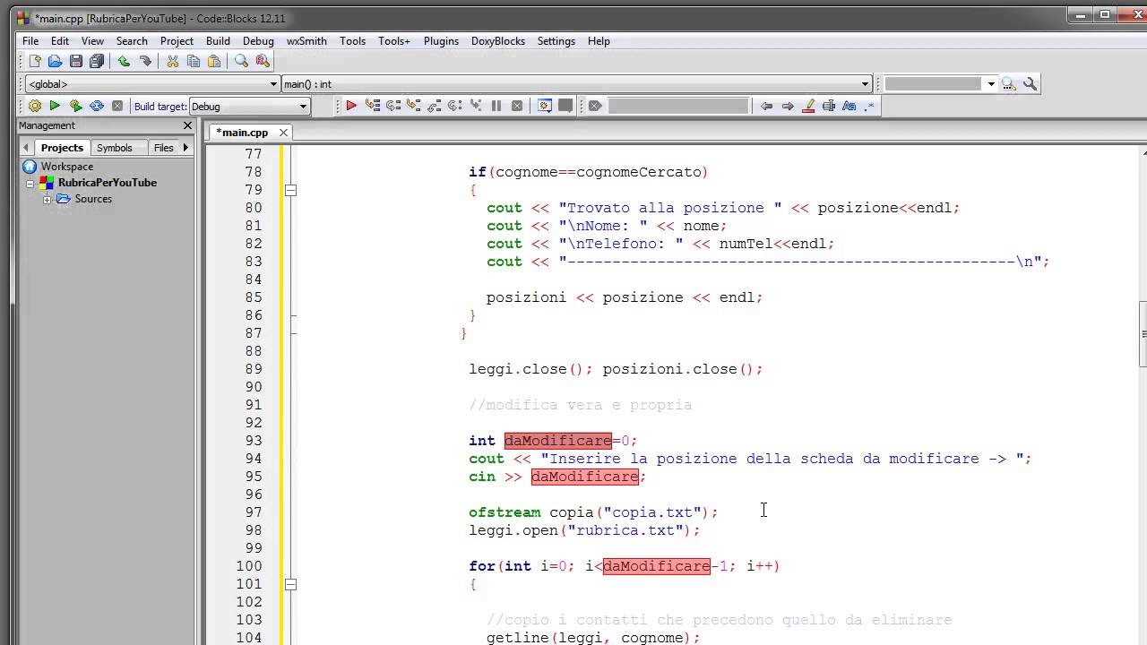The image size is (1147, 645).
Task: Toggle the Regular expression search icon
Action: coord(869,106)
